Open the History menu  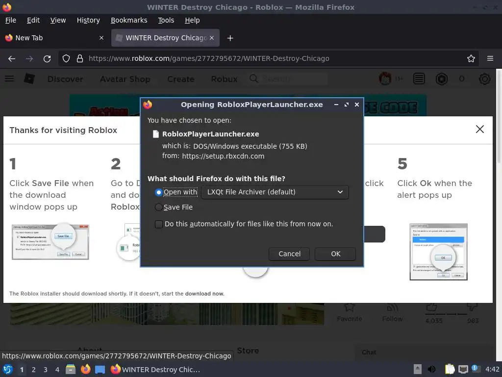[x=88, y=20]
